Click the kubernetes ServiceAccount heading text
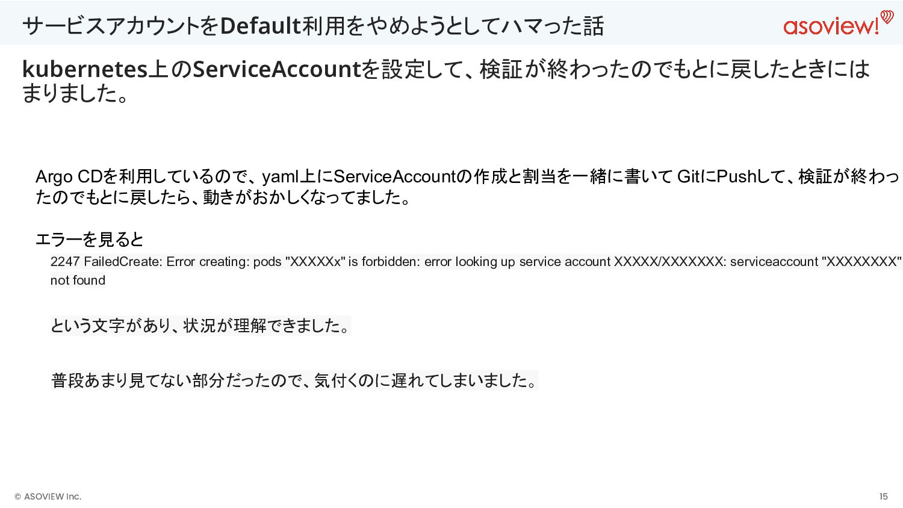Screen dimensions: 903x508 tap(445, 81)
